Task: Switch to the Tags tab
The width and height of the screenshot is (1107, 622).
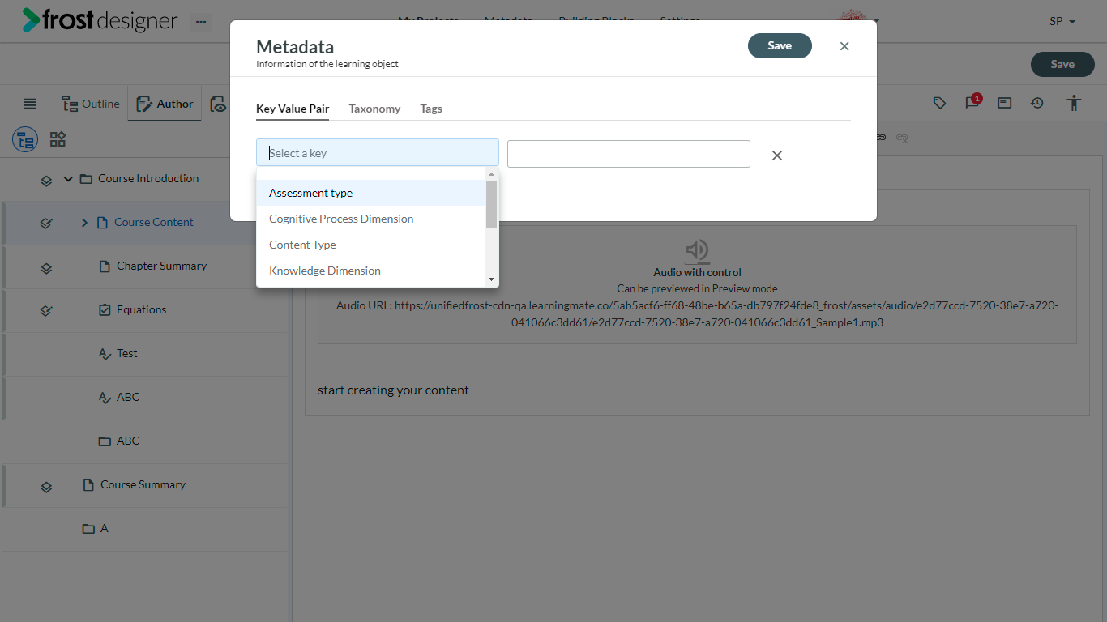Action: [431, 109]
